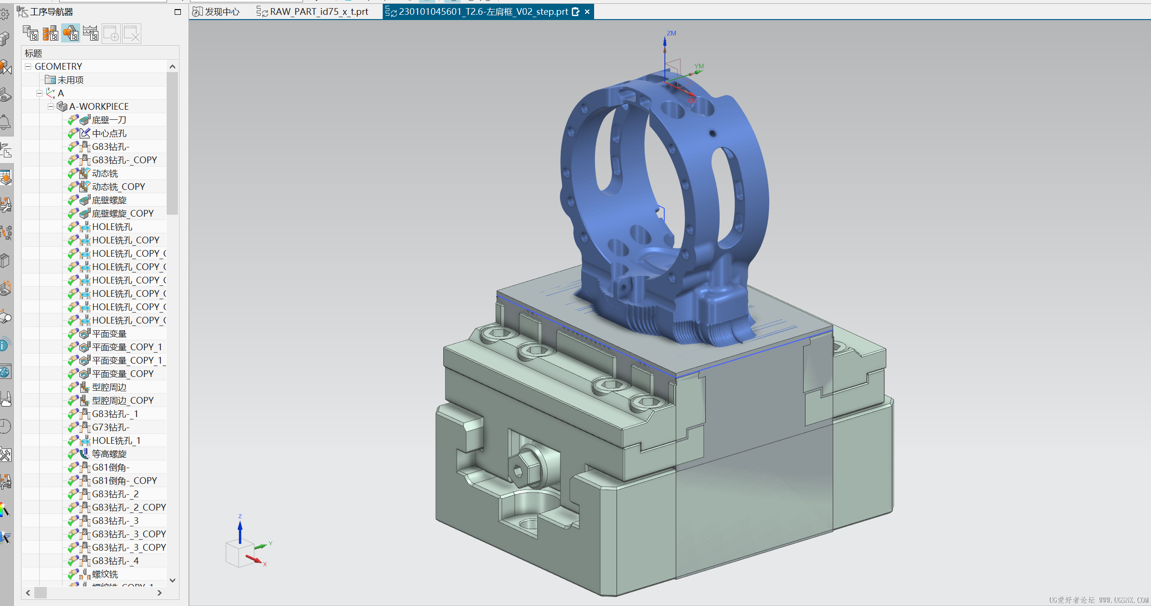
Task: Click the scroll-up arrow in the navigator list
Action: point(173,67)
